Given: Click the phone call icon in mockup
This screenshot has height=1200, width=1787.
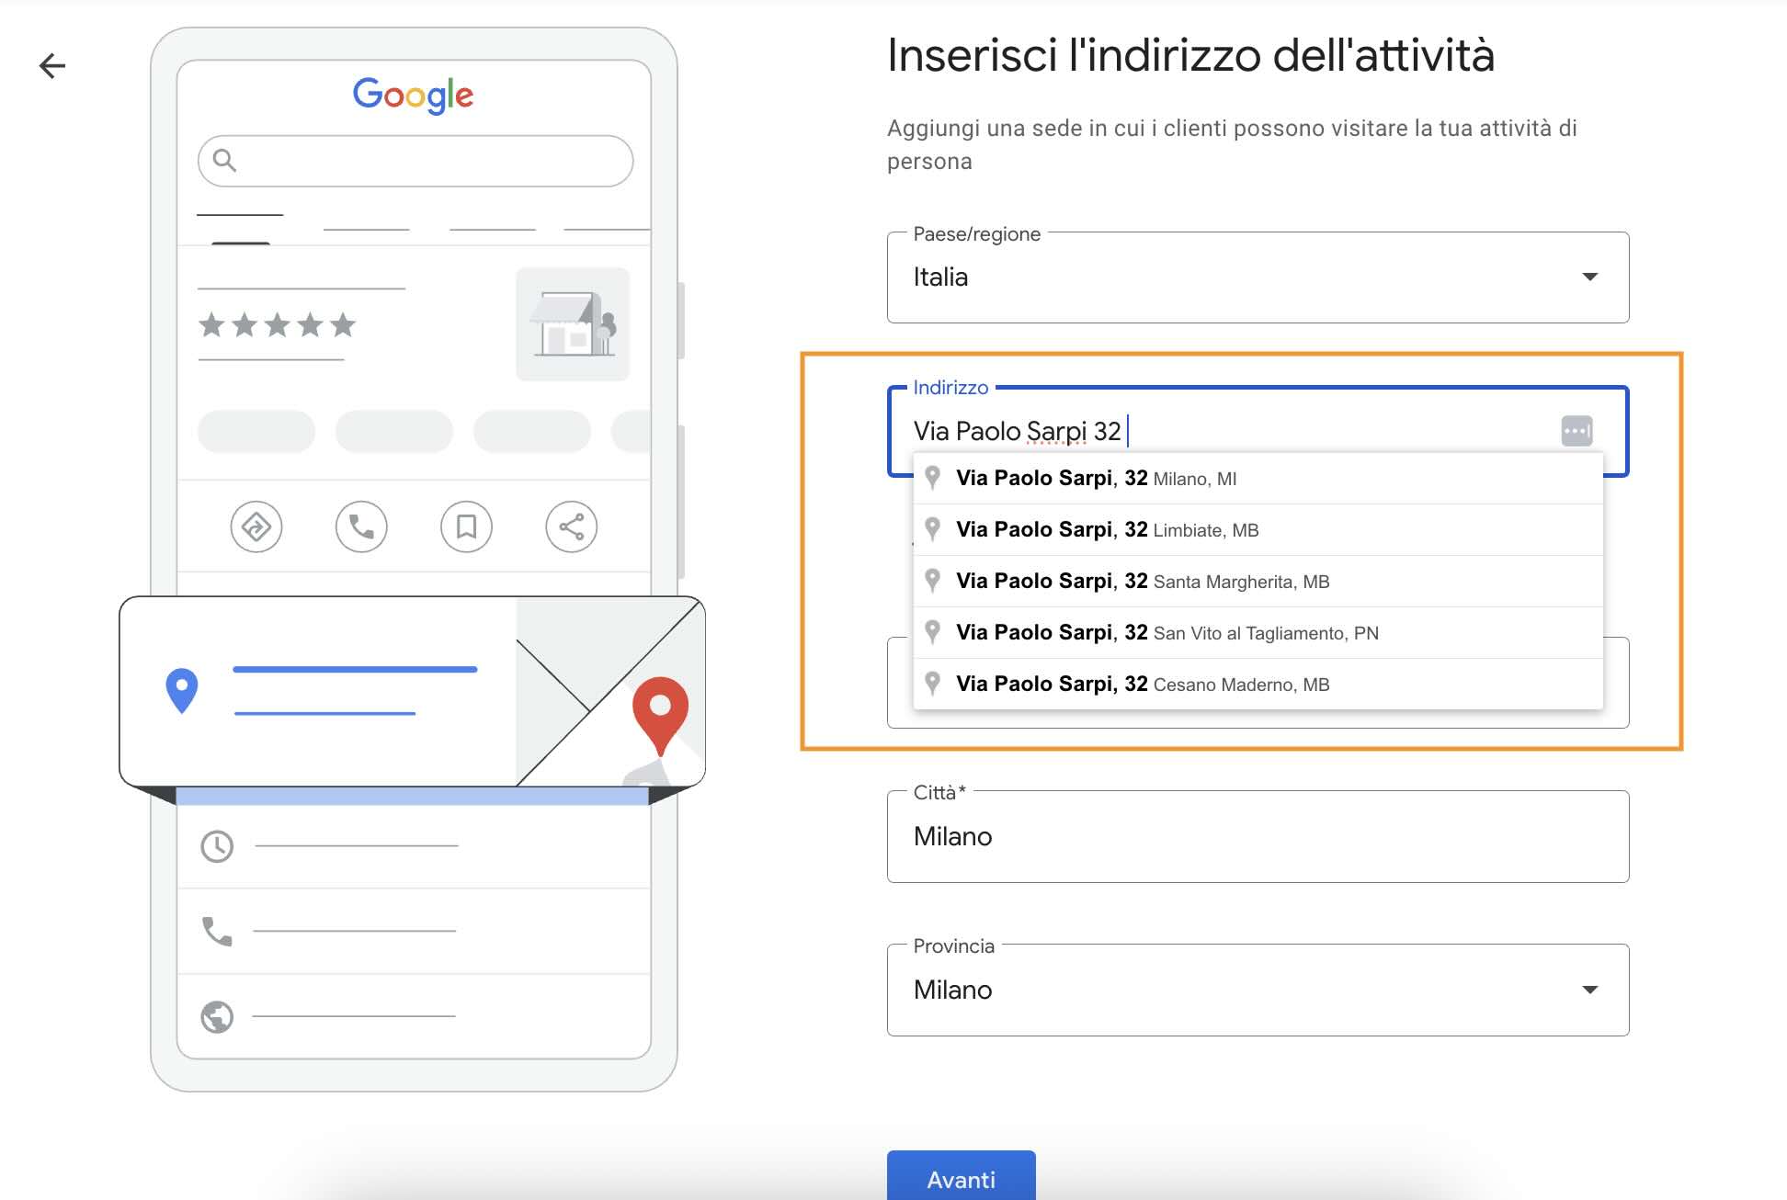Looking at the screenshot, I should coord(361,527).
